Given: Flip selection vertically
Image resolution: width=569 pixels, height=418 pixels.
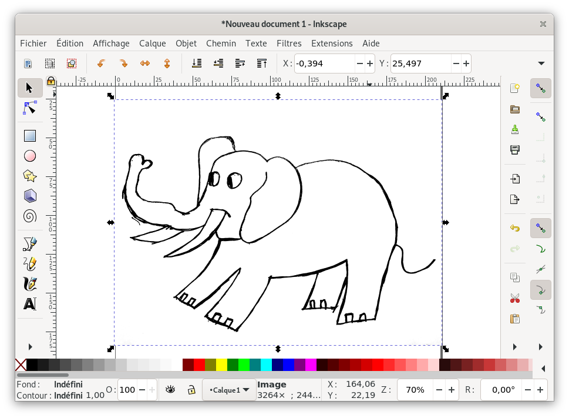Looking at the screenshot, I should point(167,63).
